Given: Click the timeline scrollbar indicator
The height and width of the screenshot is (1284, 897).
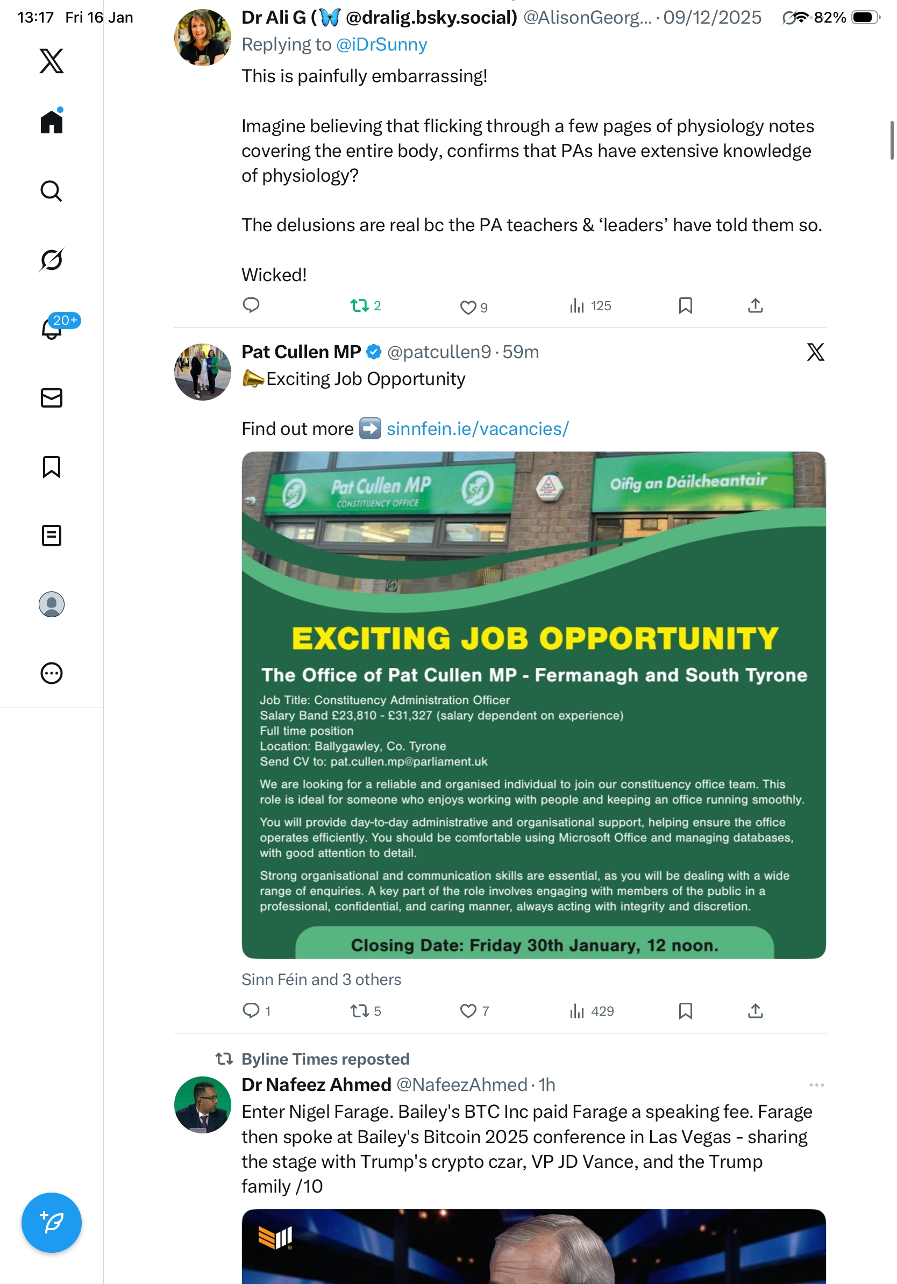Looking at the screenshot, I should pos(892,140).
